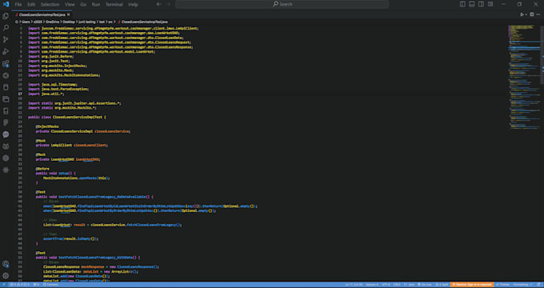Open the dropdown arrow next to the Run button

(x=526, y=14)
